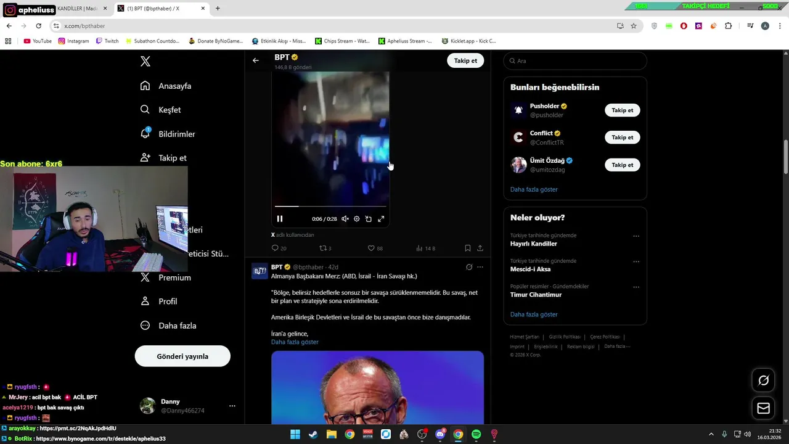Open Takip et in sidebar menu

point(163,158)
